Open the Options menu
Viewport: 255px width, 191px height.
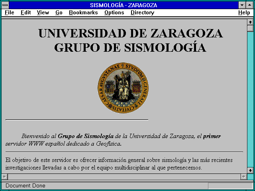coord(114,13)
